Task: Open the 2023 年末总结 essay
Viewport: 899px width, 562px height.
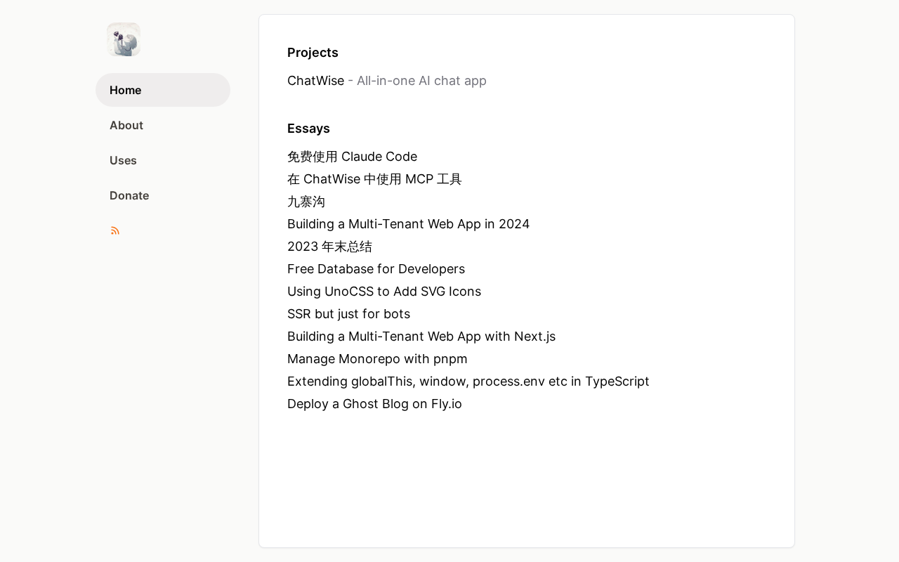Action: click(329, 247)
